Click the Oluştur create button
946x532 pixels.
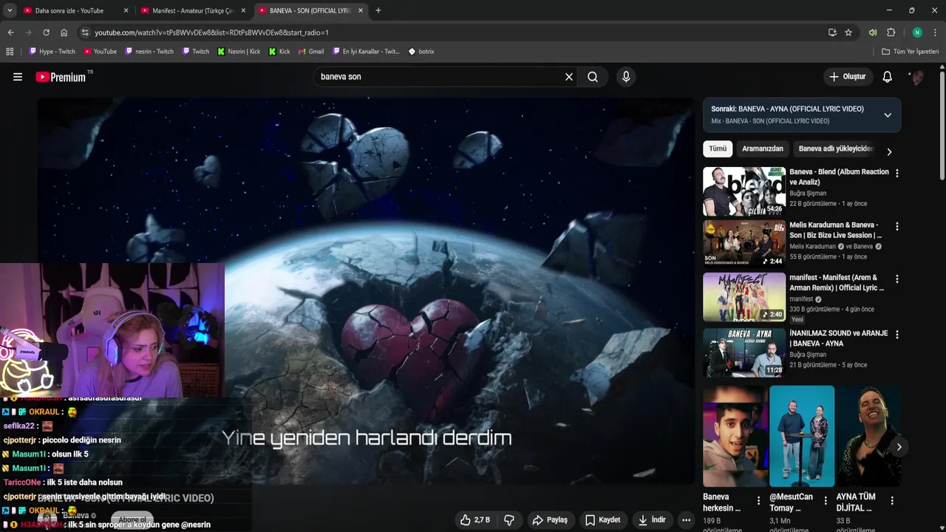[848, 77]
